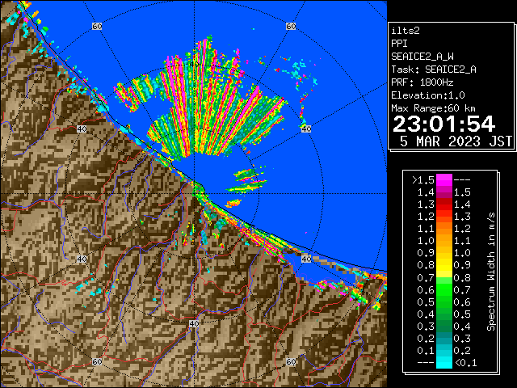
Task: Select the orange-red swatch for 1.2–1.3 m/s
Action: coord(444,217)
